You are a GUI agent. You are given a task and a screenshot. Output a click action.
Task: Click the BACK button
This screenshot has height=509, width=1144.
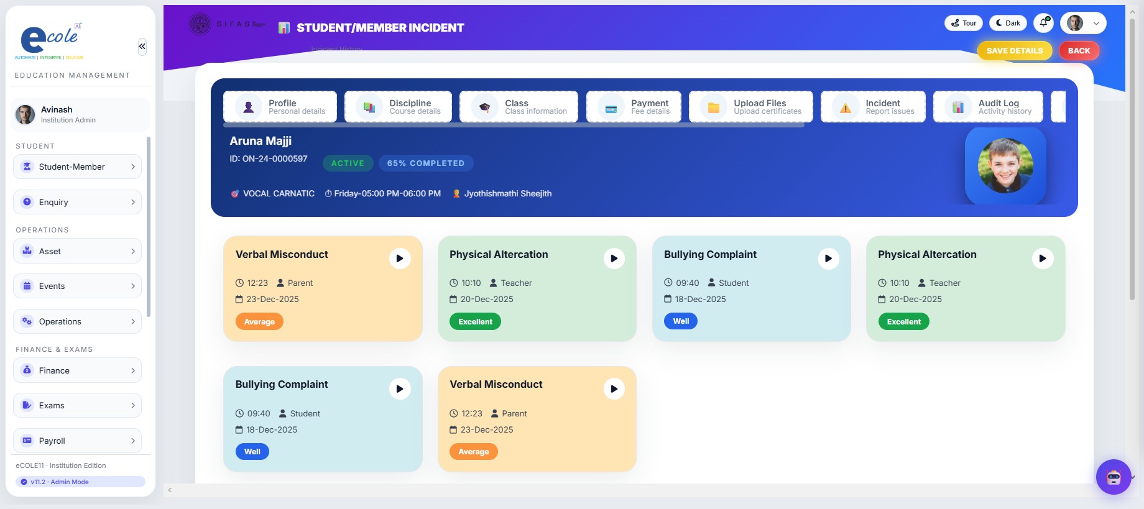click(x=1079, y=51)
